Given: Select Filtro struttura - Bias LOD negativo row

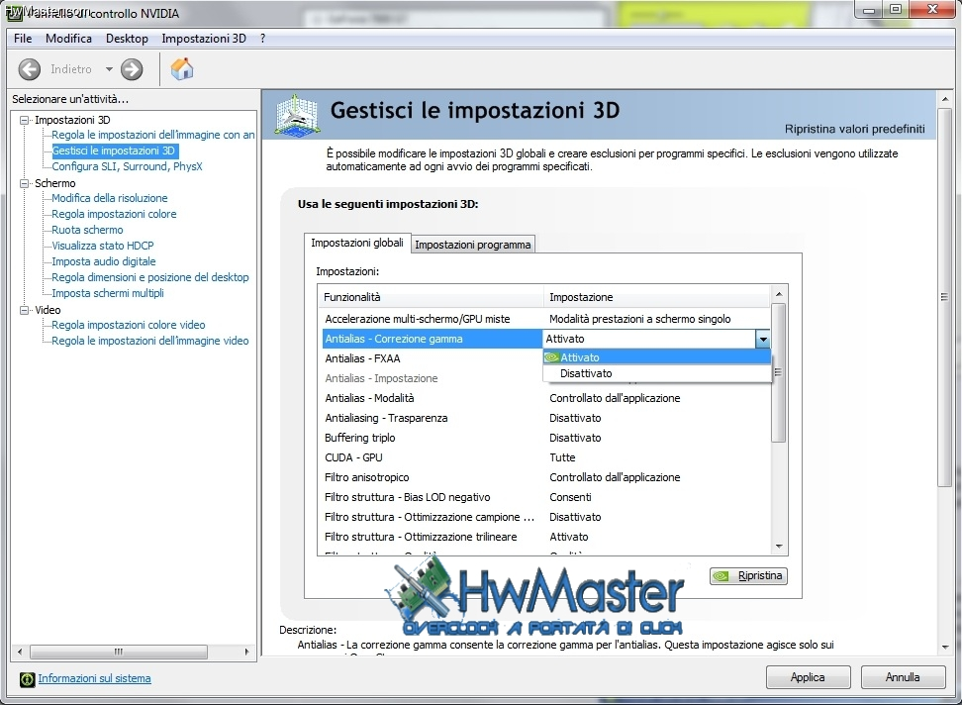Looking at the screenshot, I should tap(546, 498).
